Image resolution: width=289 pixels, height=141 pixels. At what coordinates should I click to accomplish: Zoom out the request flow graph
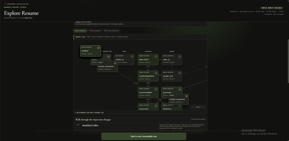pyautogui.click(x=193, y=107)
